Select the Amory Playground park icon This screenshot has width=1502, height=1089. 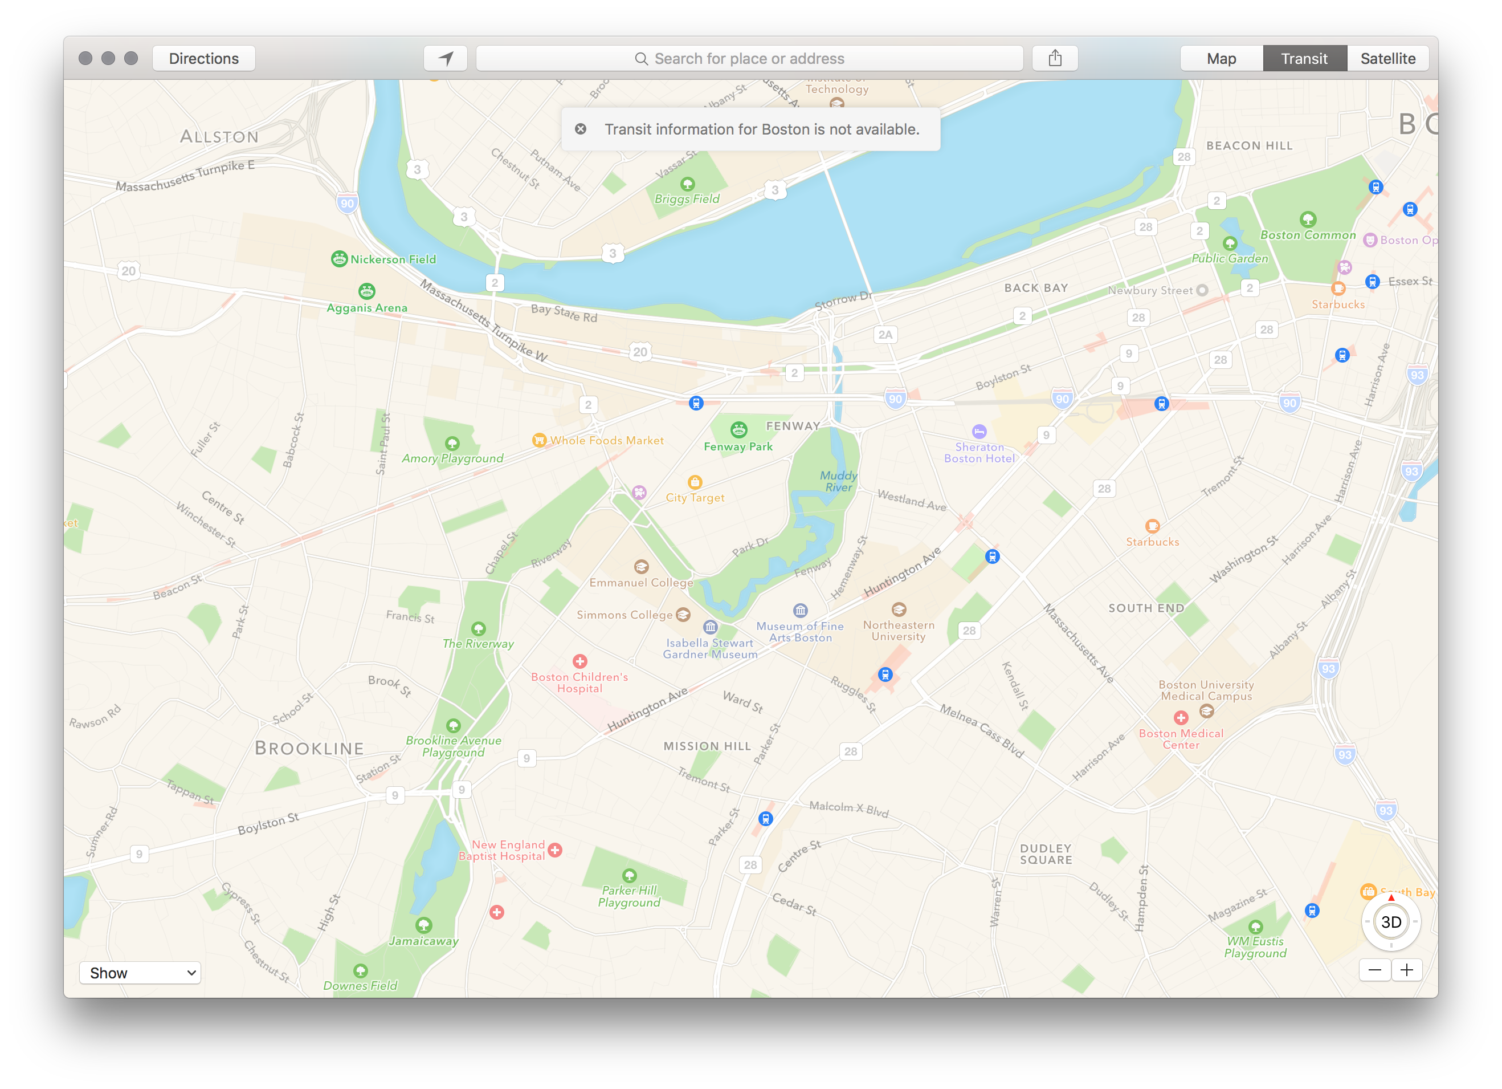tap(452, 443)
